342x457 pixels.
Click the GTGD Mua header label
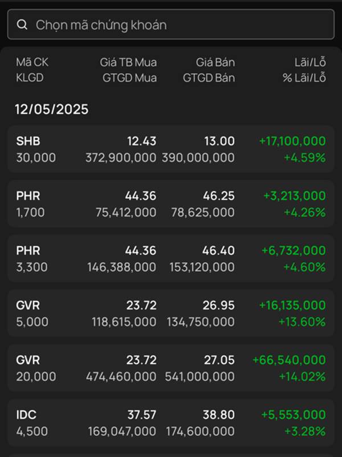pos(129,78)
